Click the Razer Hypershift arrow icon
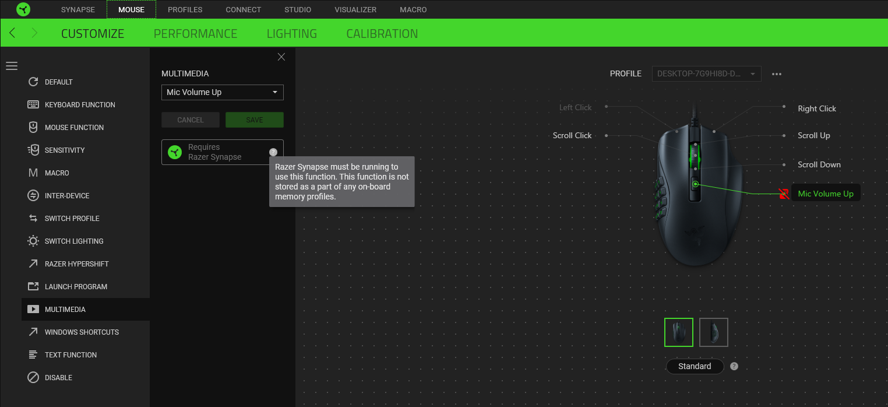 33,264
